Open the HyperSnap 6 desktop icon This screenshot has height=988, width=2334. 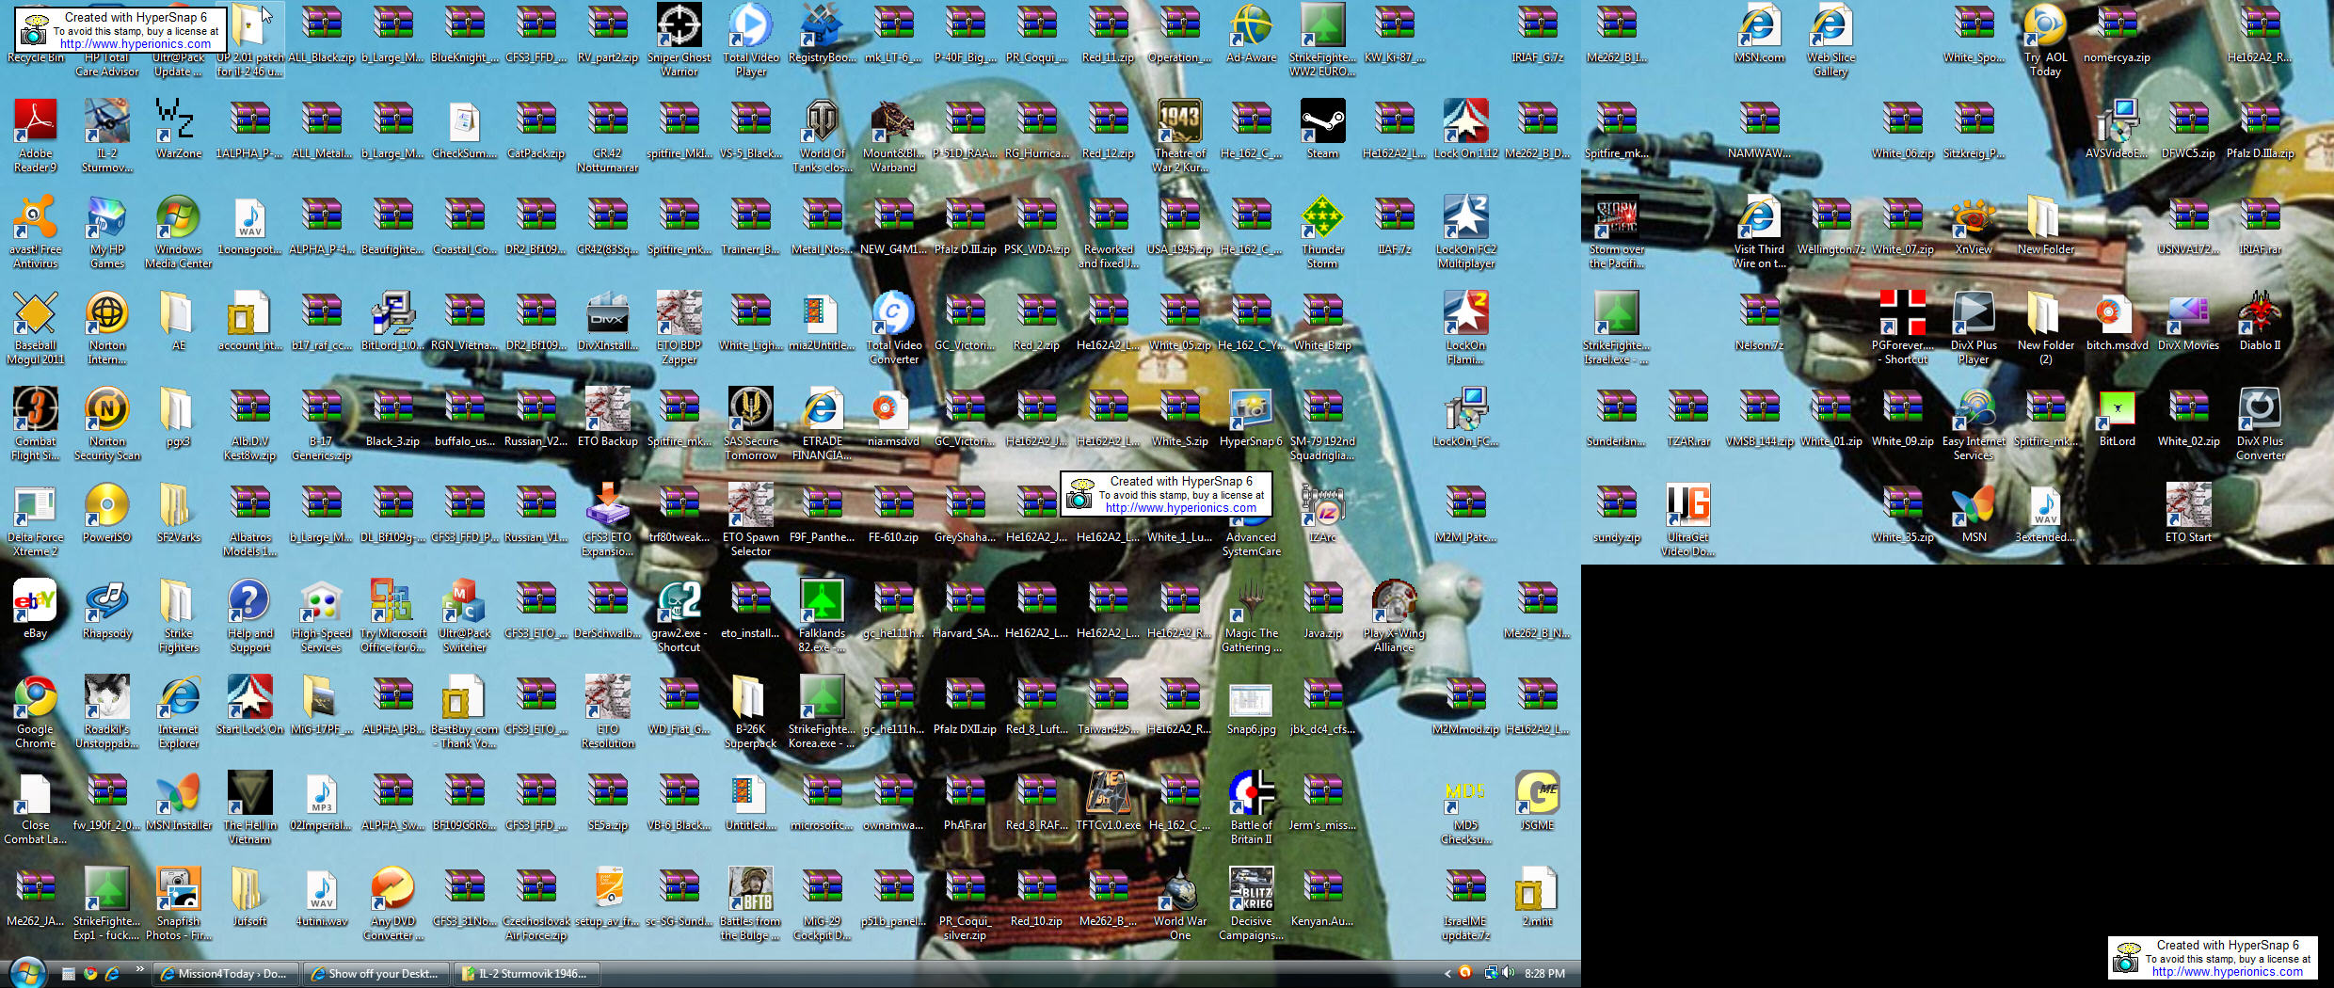click(x=1252, y=418)
